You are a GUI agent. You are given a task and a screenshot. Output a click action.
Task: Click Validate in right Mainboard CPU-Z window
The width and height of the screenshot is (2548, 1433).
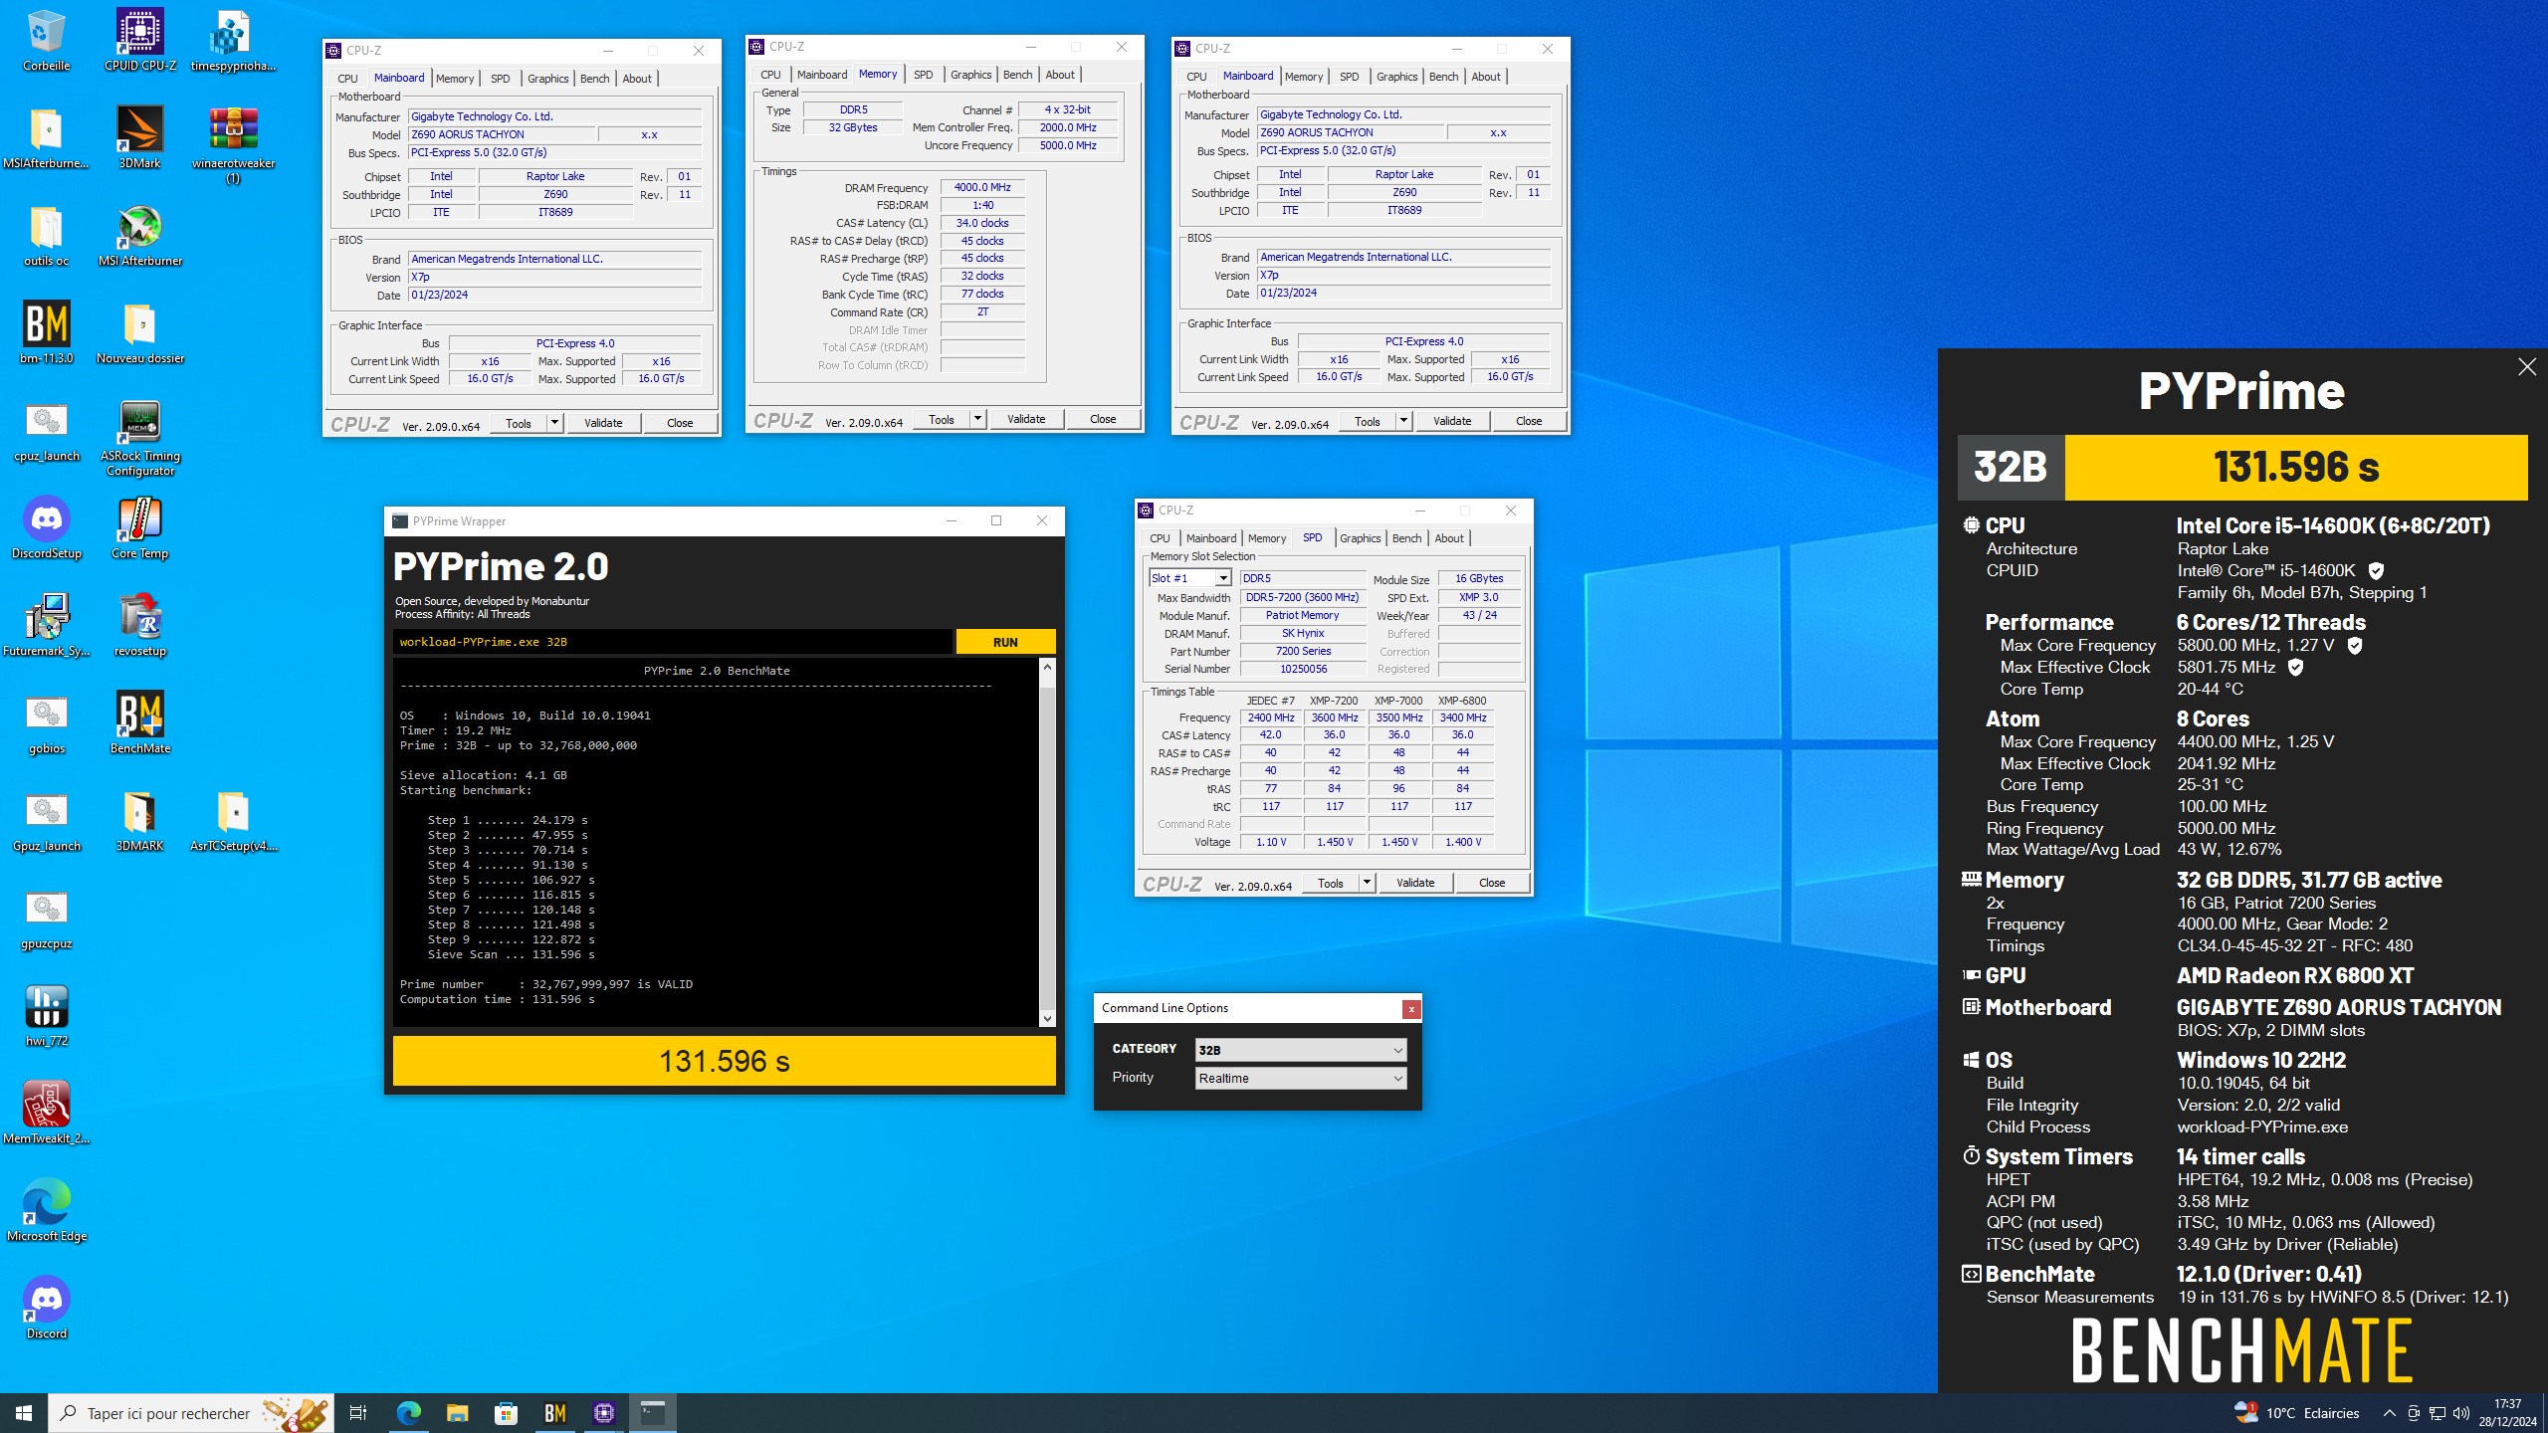1452,421
